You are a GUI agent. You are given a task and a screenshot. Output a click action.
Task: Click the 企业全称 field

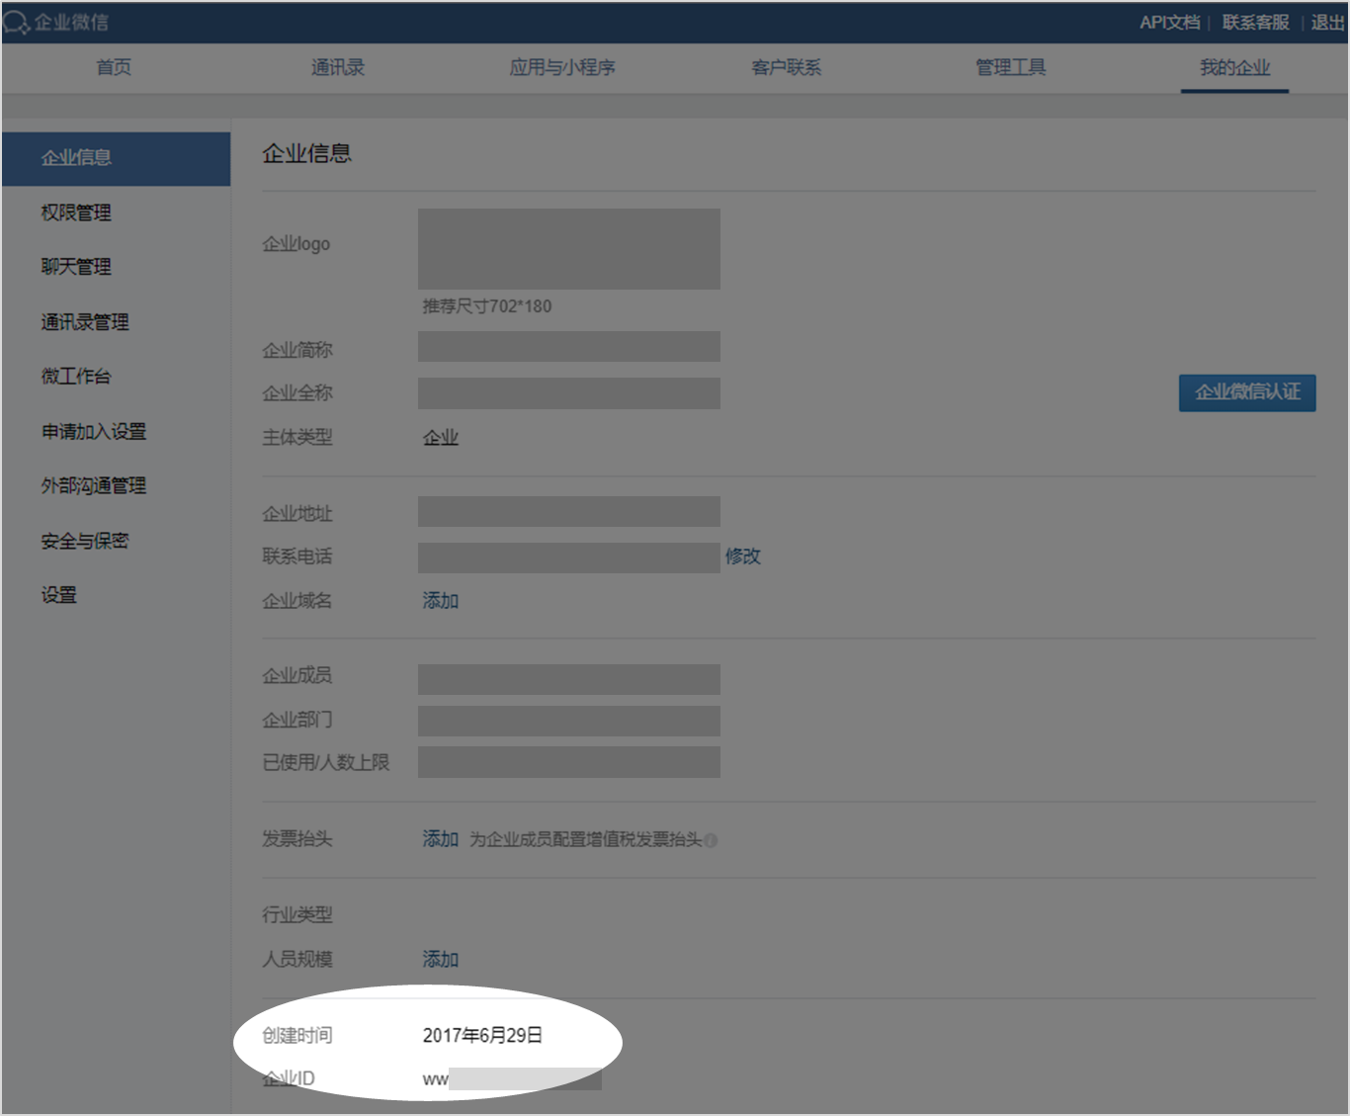tap(569, 393)
